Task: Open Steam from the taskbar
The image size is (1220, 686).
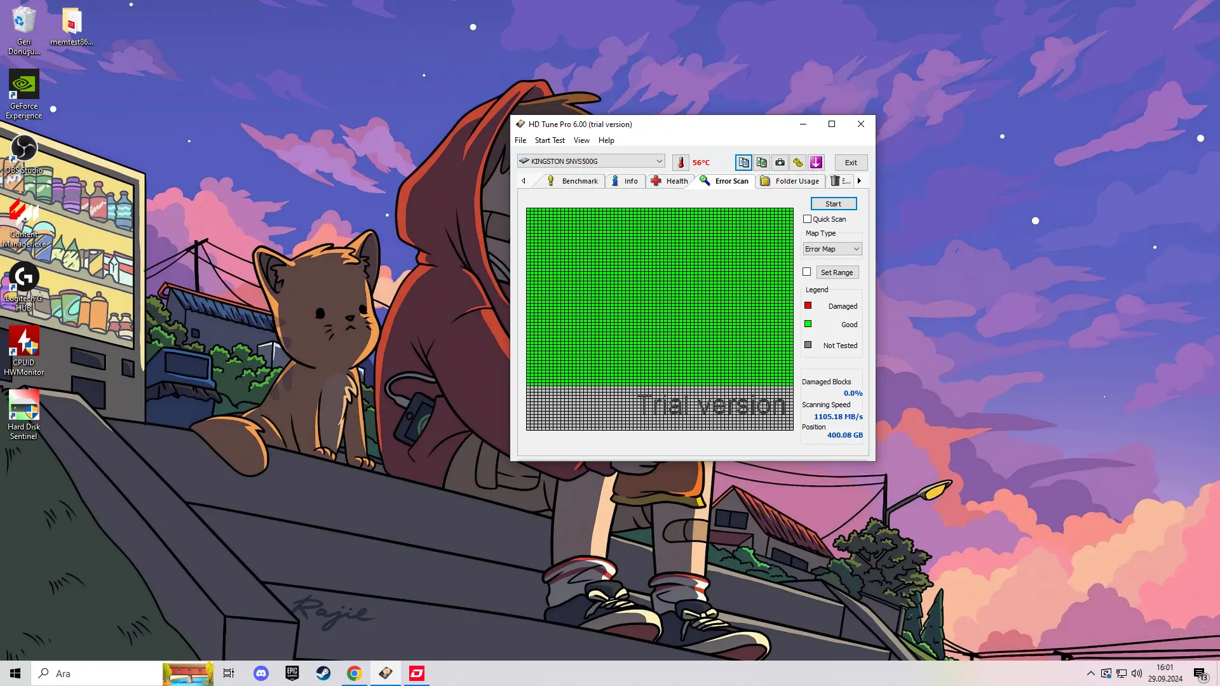Action: 323,673
